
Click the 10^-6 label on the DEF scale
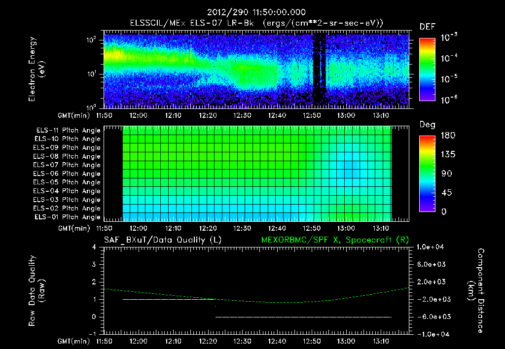(449, 100)
